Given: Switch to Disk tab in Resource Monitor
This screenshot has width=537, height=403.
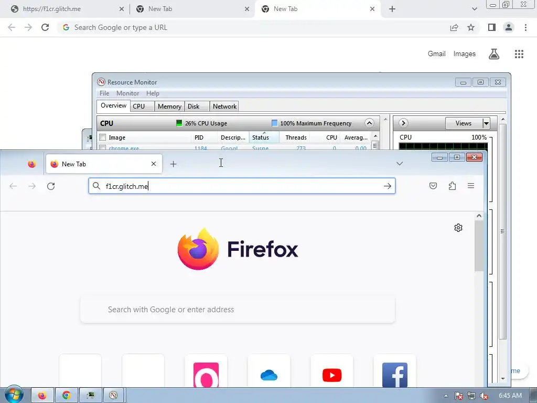Looking at the screenshot, I should 197,107.
